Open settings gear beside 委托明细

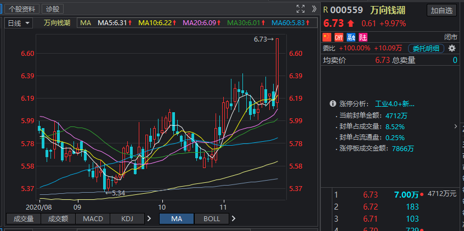[452, 48]
